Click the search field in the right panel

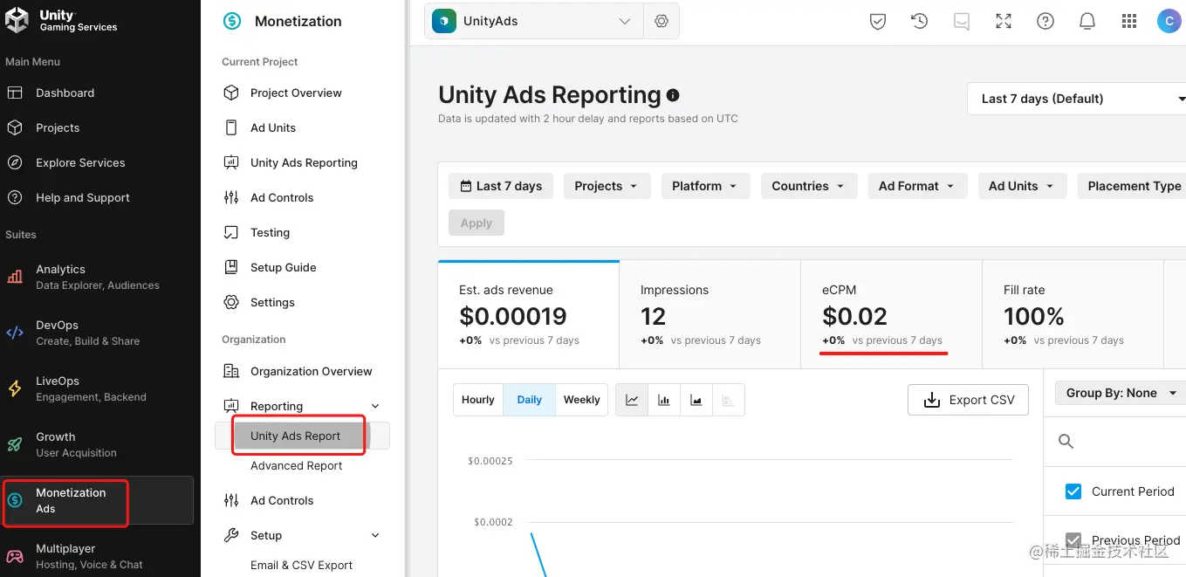point(1117,441)
